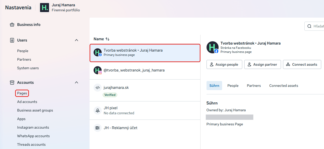Open Business asset groups

35,110
